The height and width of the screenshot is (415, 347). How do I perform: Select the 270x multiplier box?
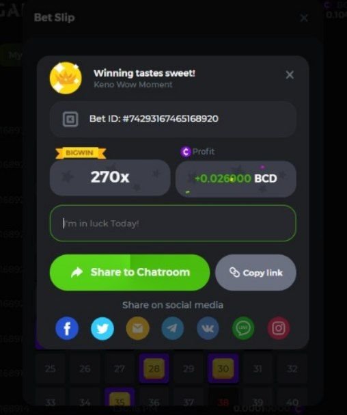pyautogui.click(x=110, y=177)
